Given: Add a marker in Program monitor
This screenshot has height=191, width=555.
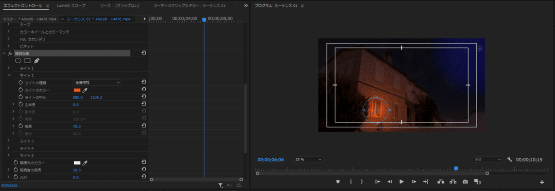Looking at the screenshot, I should [x=338, y=182].
